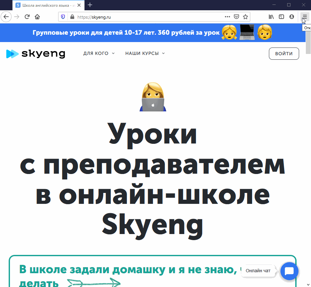Expand the ДЛЯ КОГО menu
The width and height of the screenshot is (311, 287).
(x=99, y=53)
